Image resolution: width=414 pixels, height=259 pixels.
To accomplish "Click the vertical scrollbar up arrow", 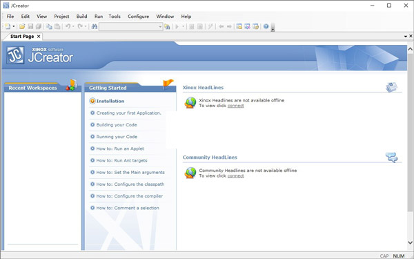I will (410, 49).
